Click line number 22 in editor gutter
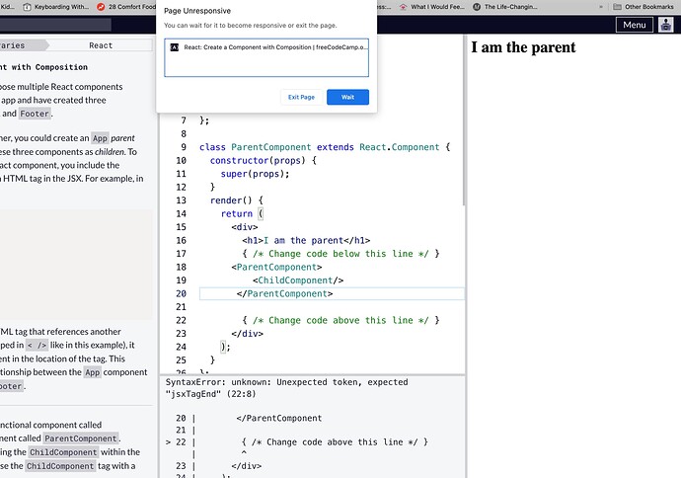The height and width of the screenshot is (478, 681). click(x=181, y=320)
